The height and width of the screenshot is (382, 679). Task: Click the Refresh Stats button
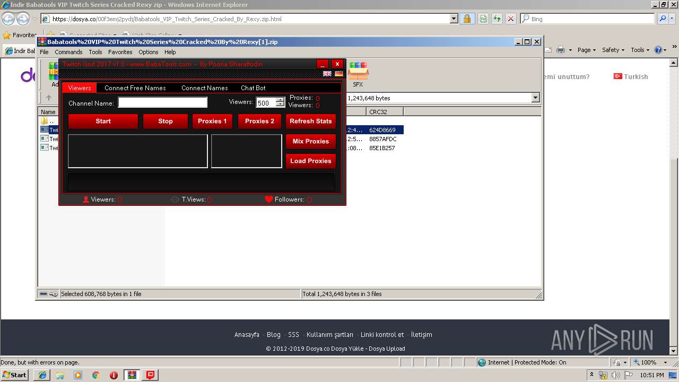(x=311, y=121)
